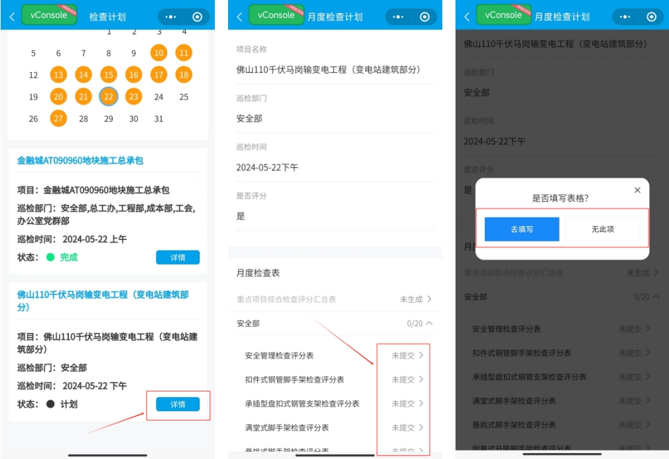The image size is (669, 459).
Task: Pick the orange date 13 in calendar
Action: (x=58, y=75)
